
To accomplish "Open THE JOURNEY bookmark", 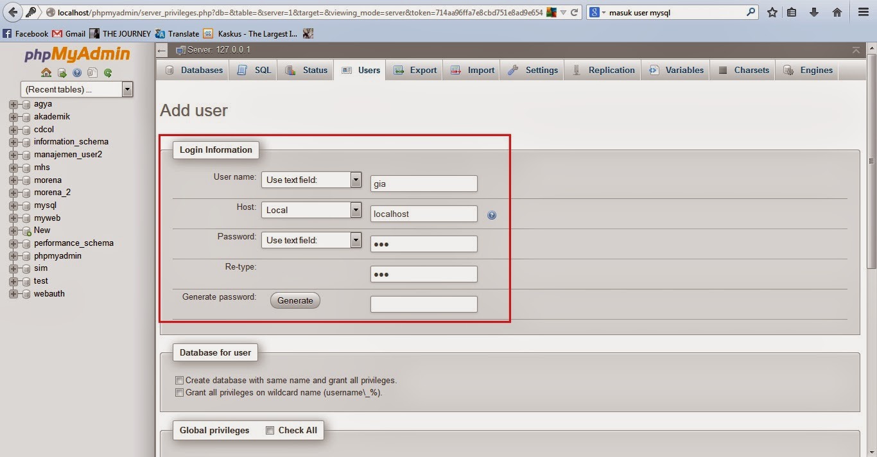I will coord(120,34).
